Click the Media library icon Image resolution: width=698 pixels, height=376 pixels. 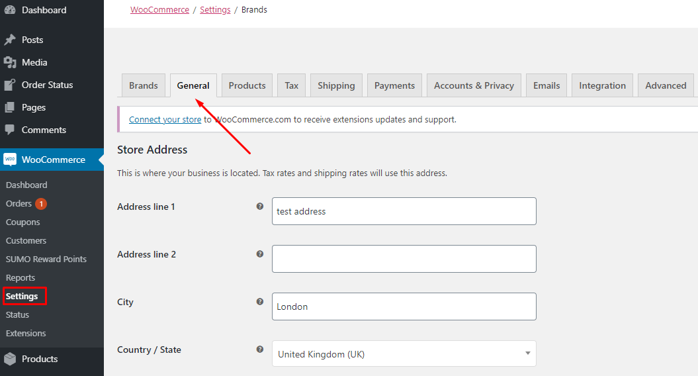pyautogui.click(x=10, y=62)
